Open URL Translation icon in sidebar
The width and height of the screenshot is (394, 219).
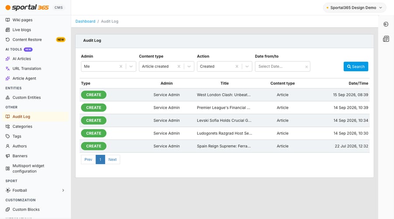(x=8, y=69)
